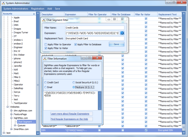Select the TestOperator account
The width and height of the screenshot is (188, 137).
click(x=21, y=103)
